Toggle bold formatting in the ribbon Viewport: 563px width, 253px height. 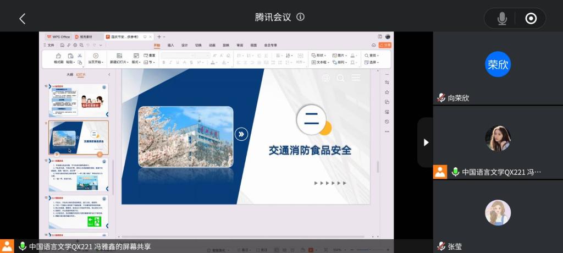tap(164, 63)
